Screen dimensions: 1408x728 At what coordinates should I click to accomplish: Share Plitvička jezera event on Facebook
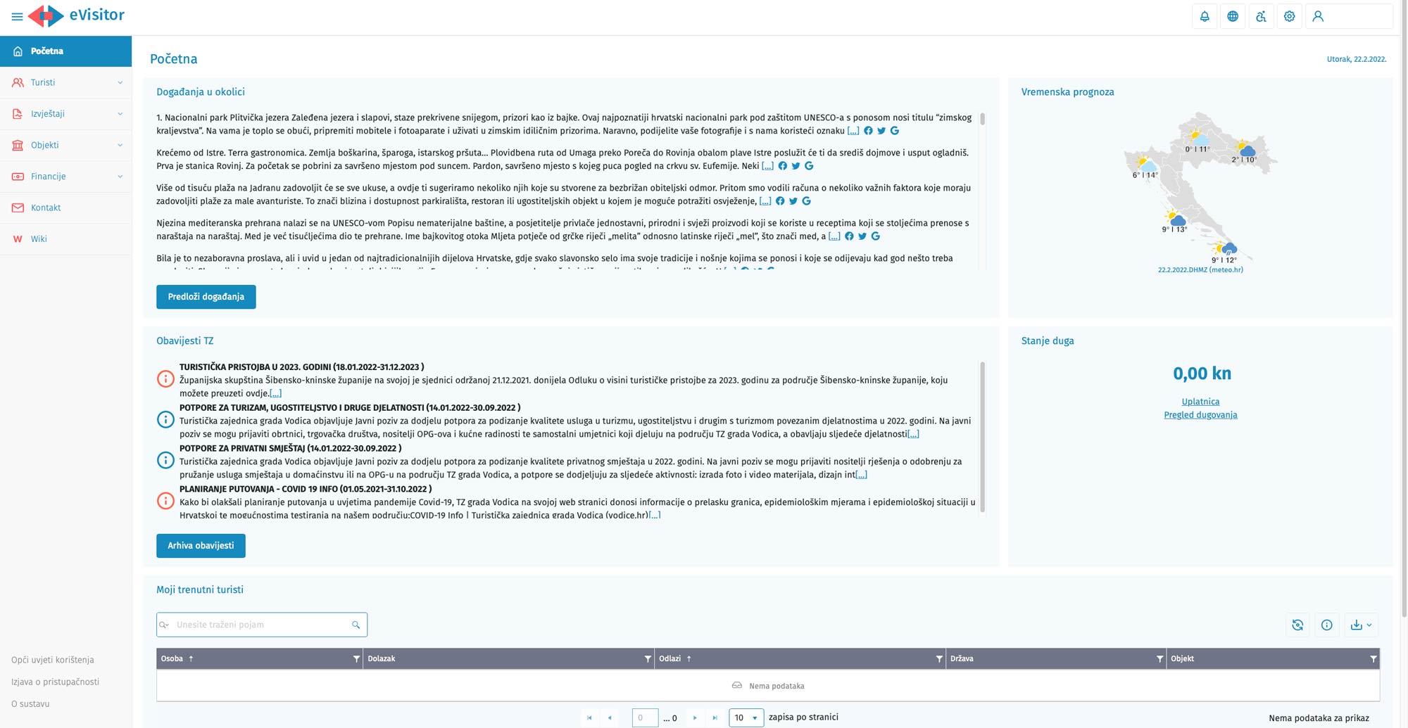point(868,131)
